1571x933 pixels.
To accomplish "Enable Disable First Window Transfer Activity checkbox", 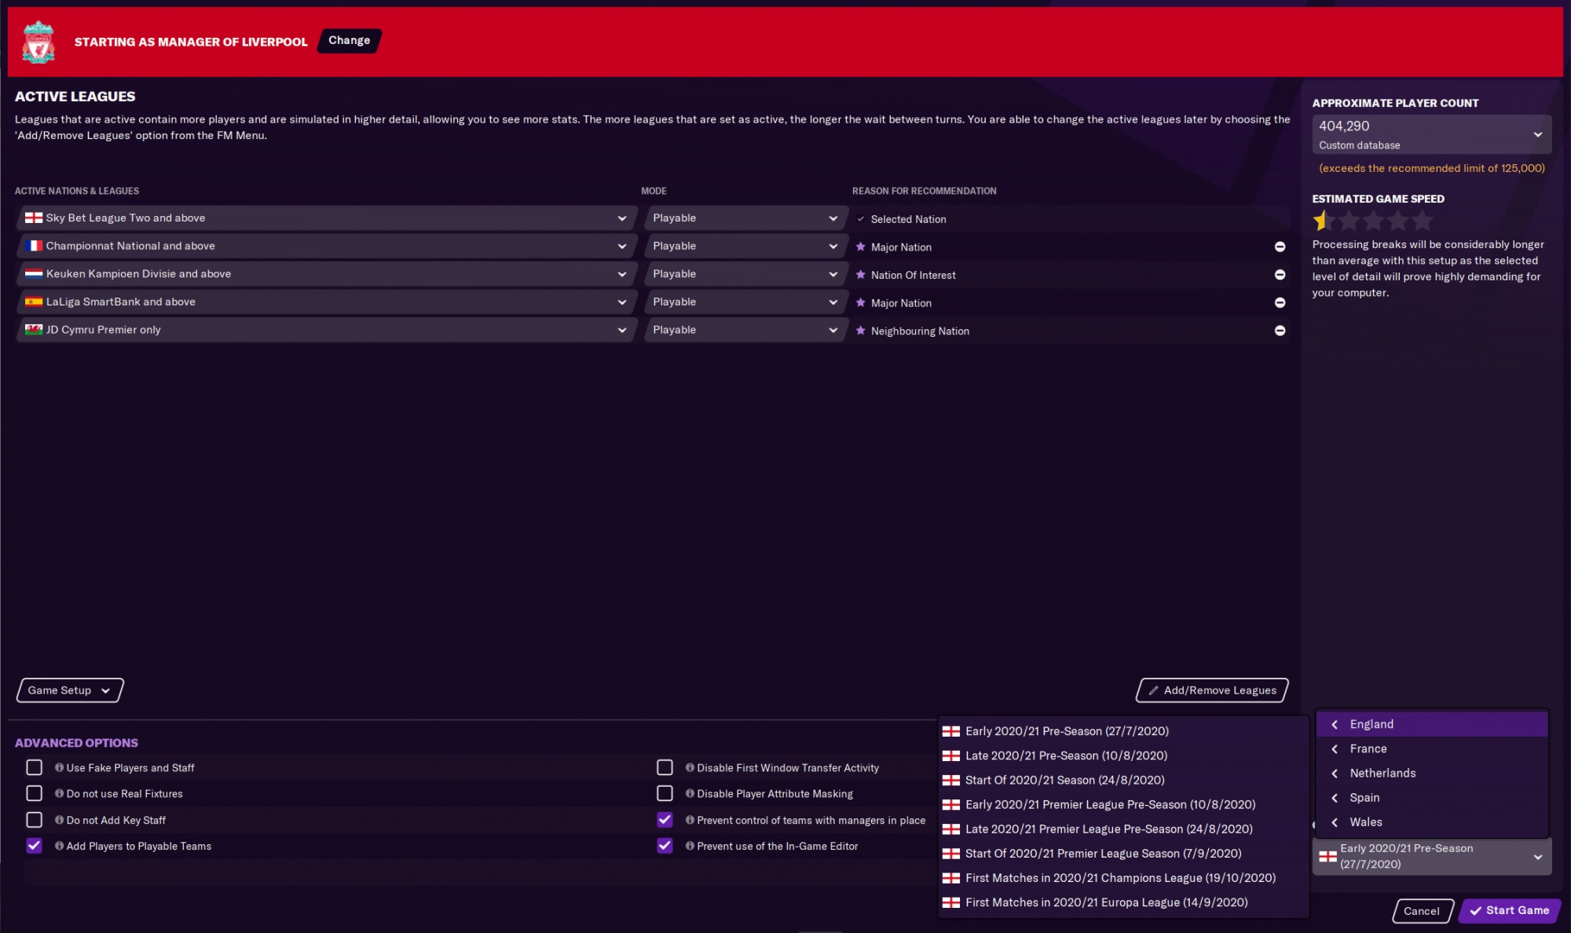I will click(665, 767).
